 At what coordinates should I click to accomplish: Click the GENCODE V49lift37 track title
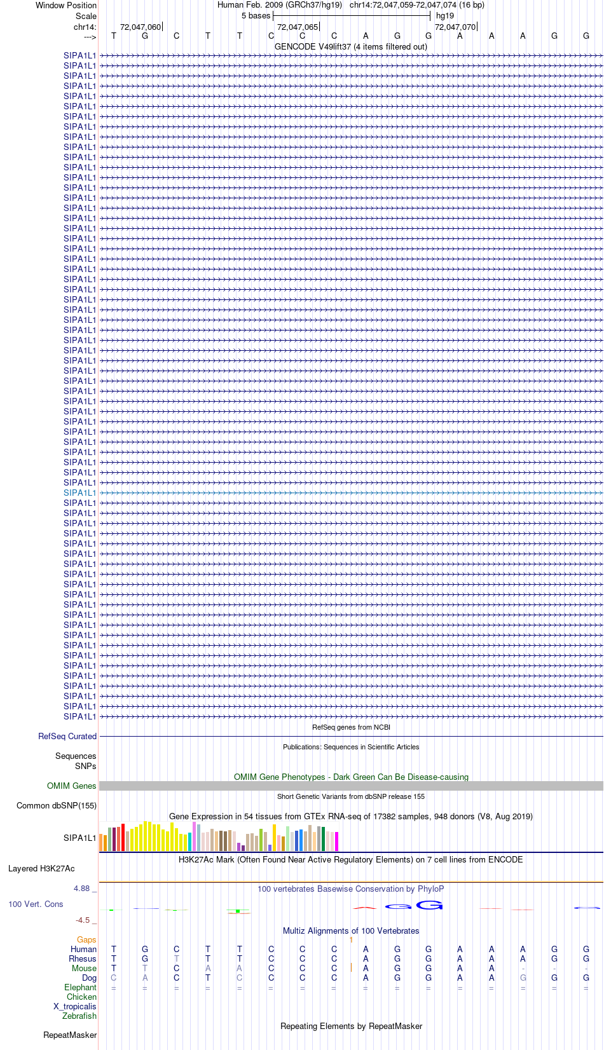click(351, 46)
